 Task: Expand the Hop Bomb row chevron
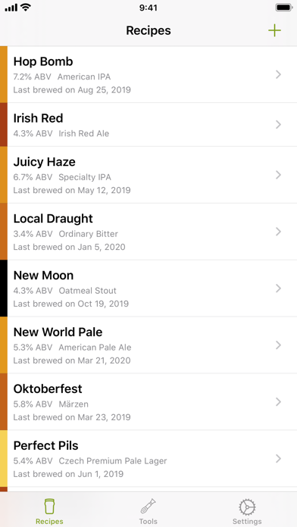coord(278,74)
